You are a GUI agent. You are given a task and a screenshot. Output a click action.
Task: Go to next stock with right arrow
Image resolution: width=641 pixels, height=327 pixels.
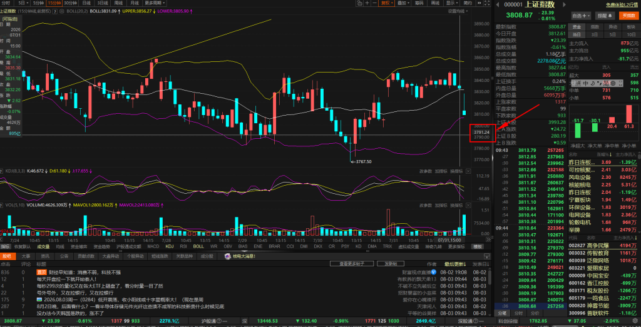pos(565,5)
